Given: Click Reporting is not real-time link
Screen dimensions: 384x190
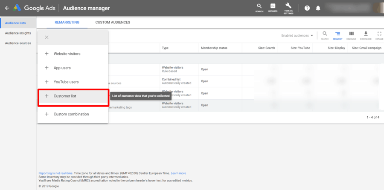Looking at the screenshot, I should (x=56, y=173).
